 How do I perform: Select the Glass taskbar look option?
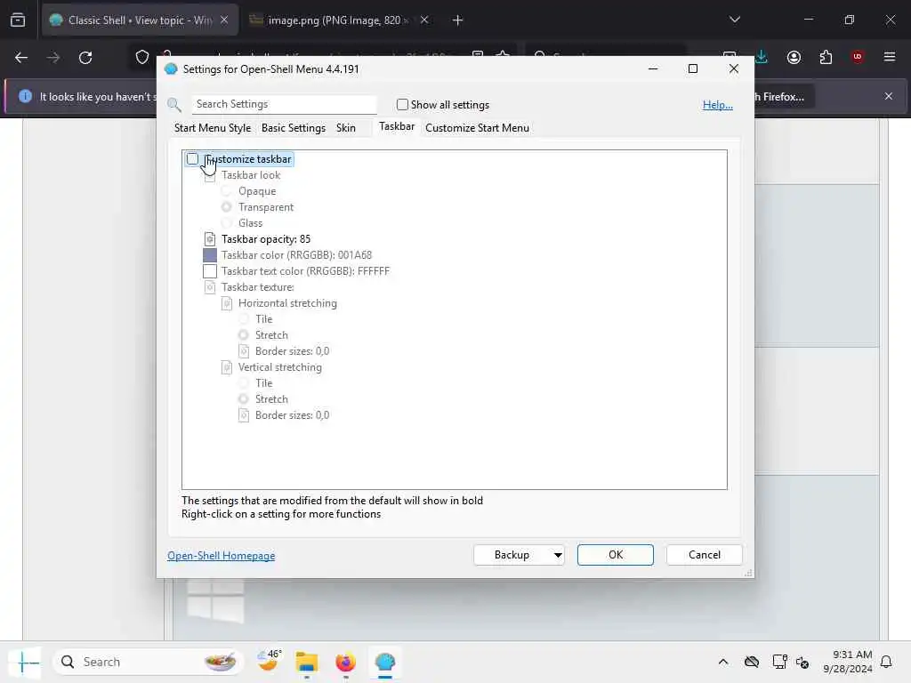[227, 223]
